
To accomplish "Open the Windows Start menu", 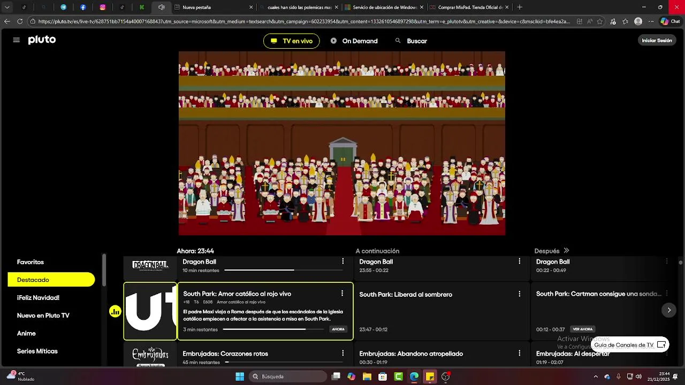I will (x=240, y=376).
